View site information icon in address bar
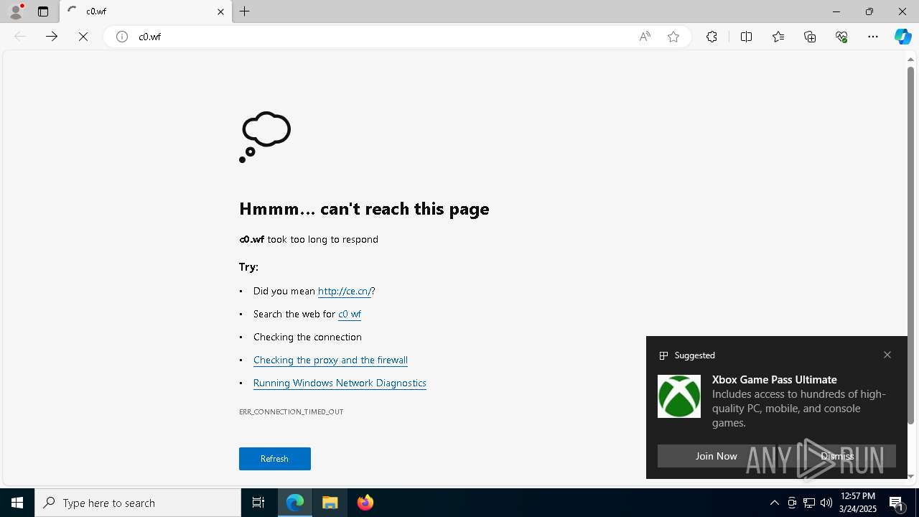This screenshot has width=919, height=517. 122,37
